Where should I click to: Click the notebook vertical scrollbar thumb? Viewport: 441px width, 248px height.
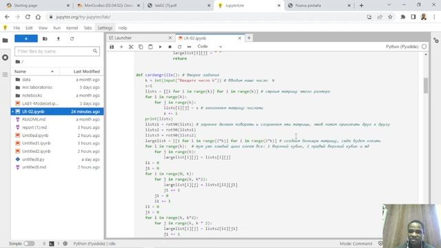click(x=426, y=85)
